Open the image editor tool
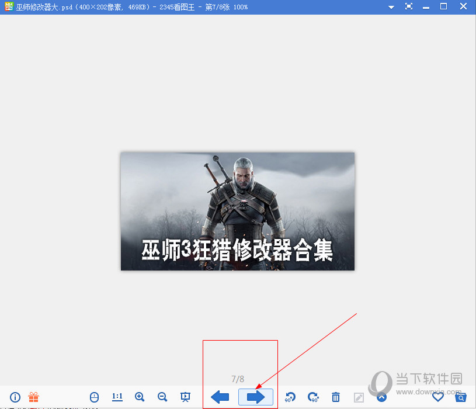This screenshot has width=476, height=409. 359,397
